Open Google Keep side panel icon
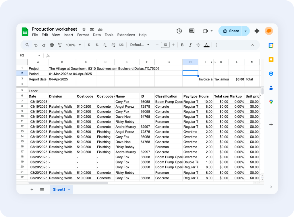Image resolution: width=294 pixels, height=217 pixels. (271, 60)
